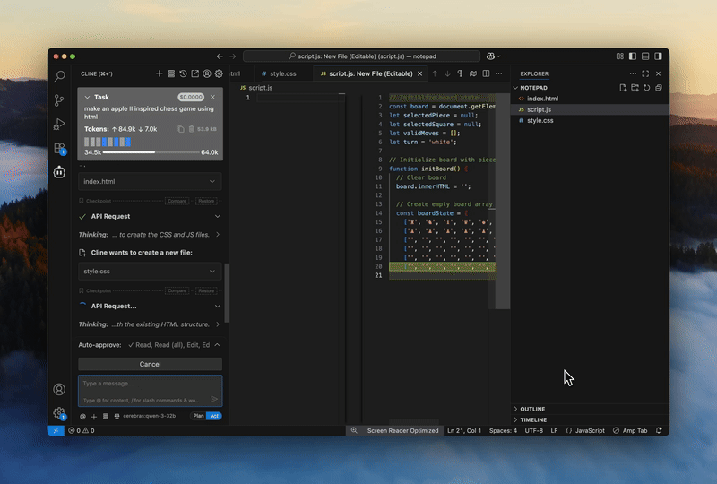
Task: Switch Cline to Plan mode
Action: coord(199,416)
